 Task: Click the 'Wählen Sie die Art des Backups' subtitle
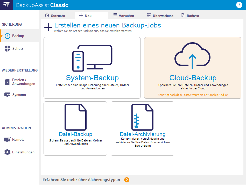93,31
